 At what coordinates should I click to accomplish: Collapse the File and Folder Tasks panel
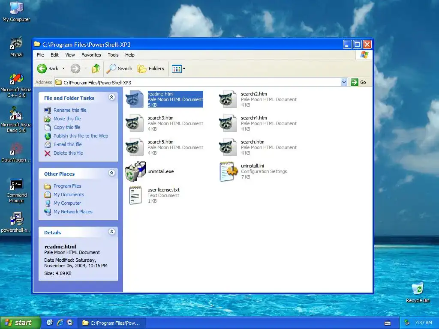coord(112,97)
